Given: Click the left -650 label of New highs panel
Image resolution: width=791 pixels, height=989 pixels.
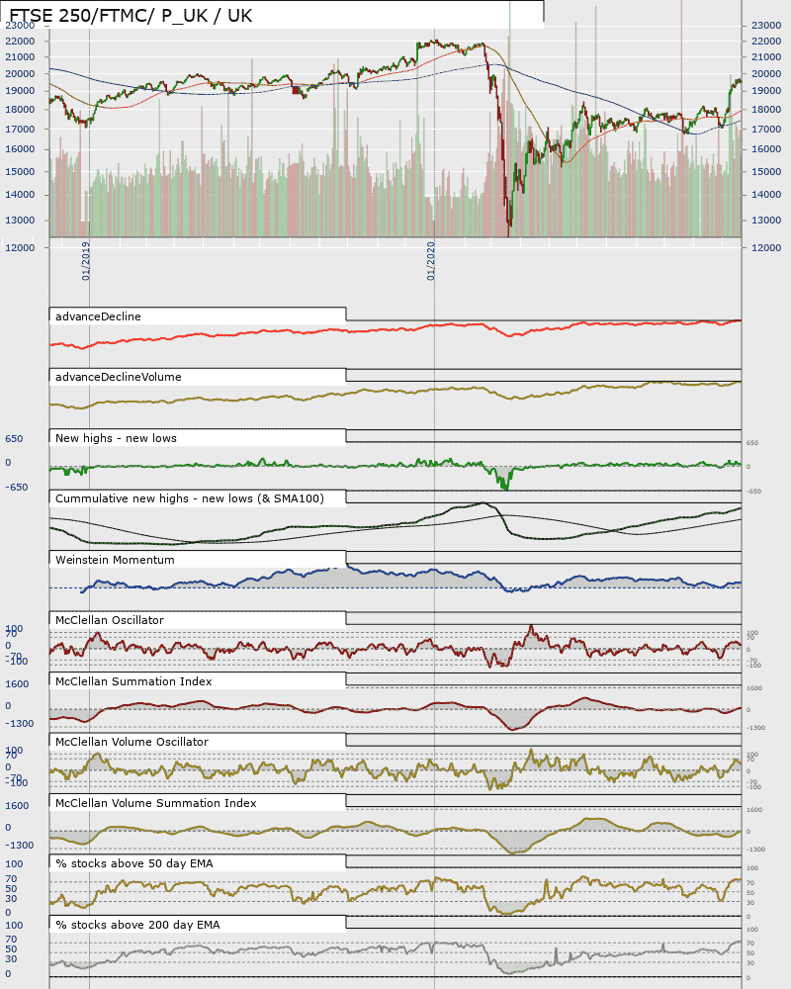Looking at the screenshot, I should [x=17, y=488].
